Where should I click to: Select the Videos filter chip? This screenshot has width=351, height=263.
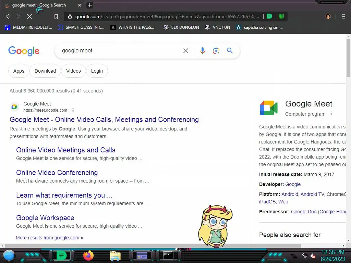point(73,71)
